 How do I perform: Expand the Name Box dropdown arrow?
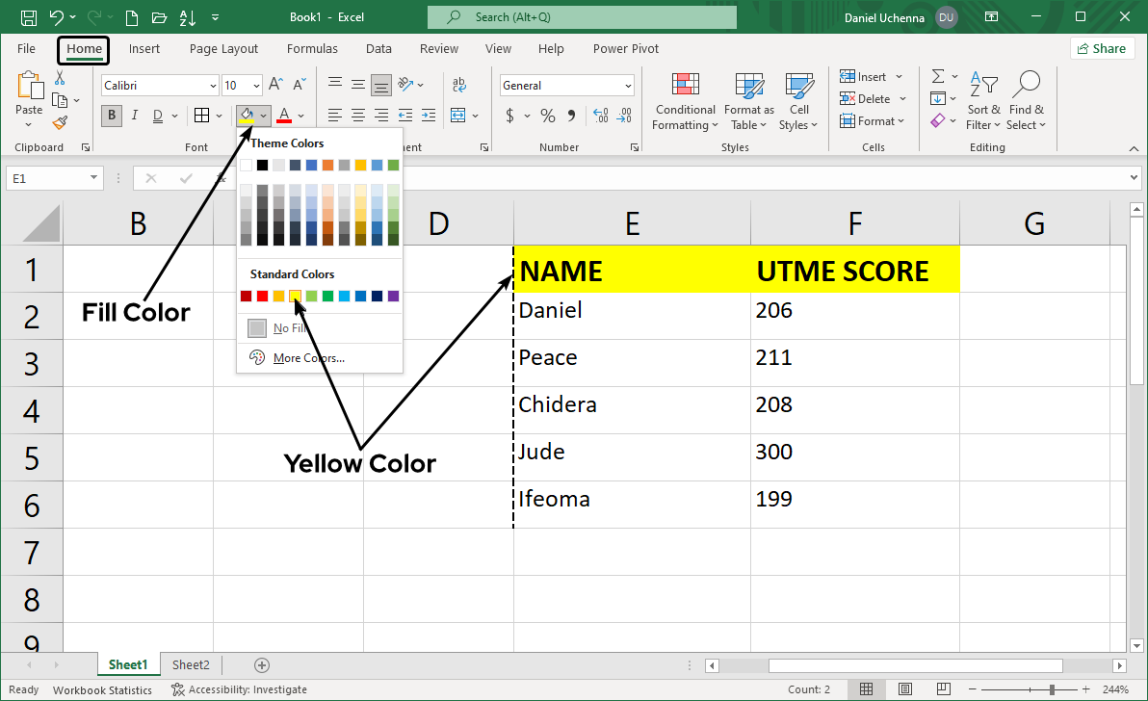point(93,178)
